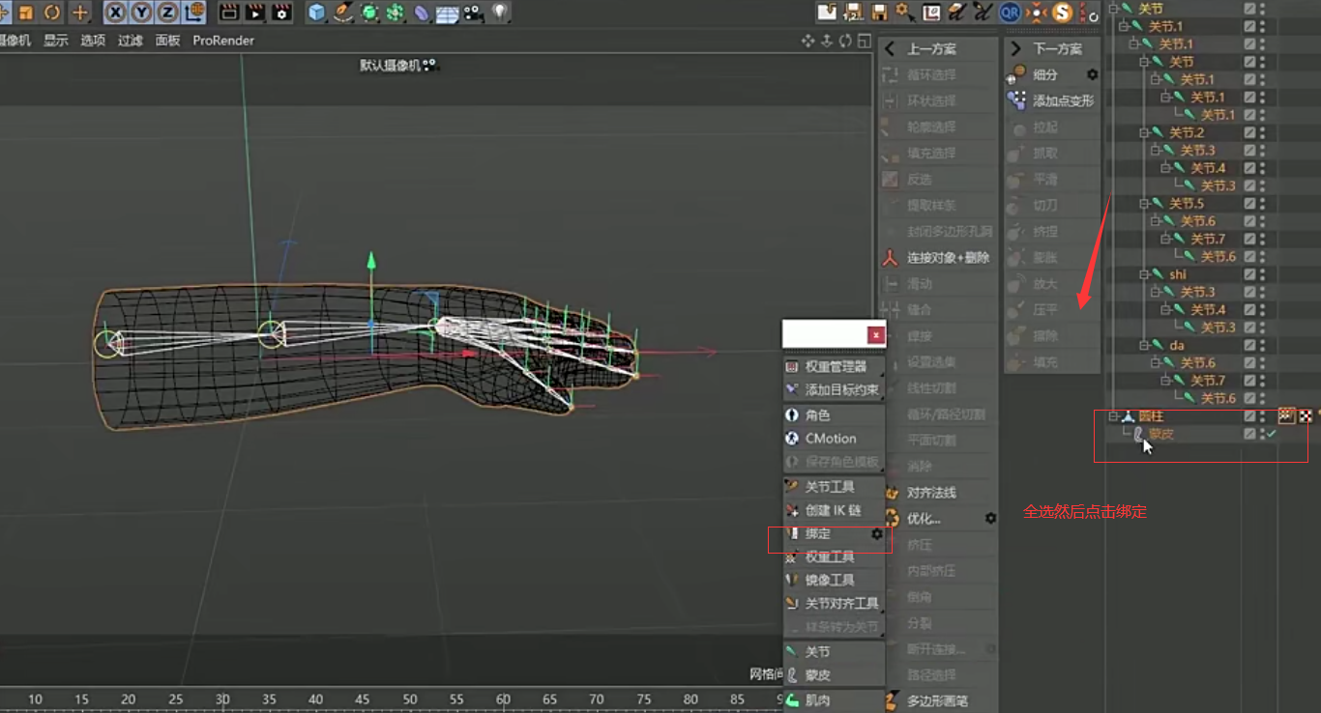Open the purple deformer icon
Screen dimensions: 1321x713
click(422, 13)
